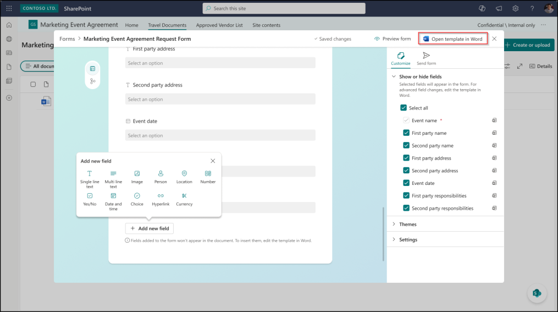
Task: Choose the Choice field type
Action: 137,199
